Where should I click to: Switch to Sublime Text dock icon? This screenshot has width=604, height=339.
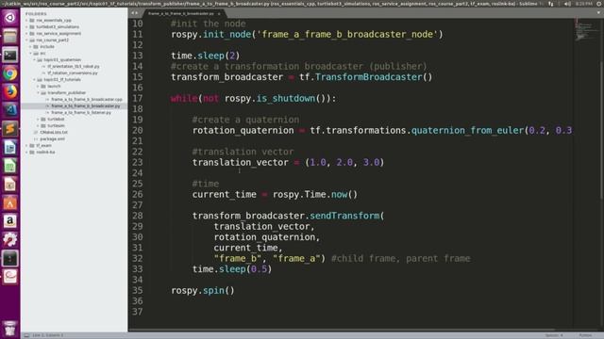[x=10, y=129]
